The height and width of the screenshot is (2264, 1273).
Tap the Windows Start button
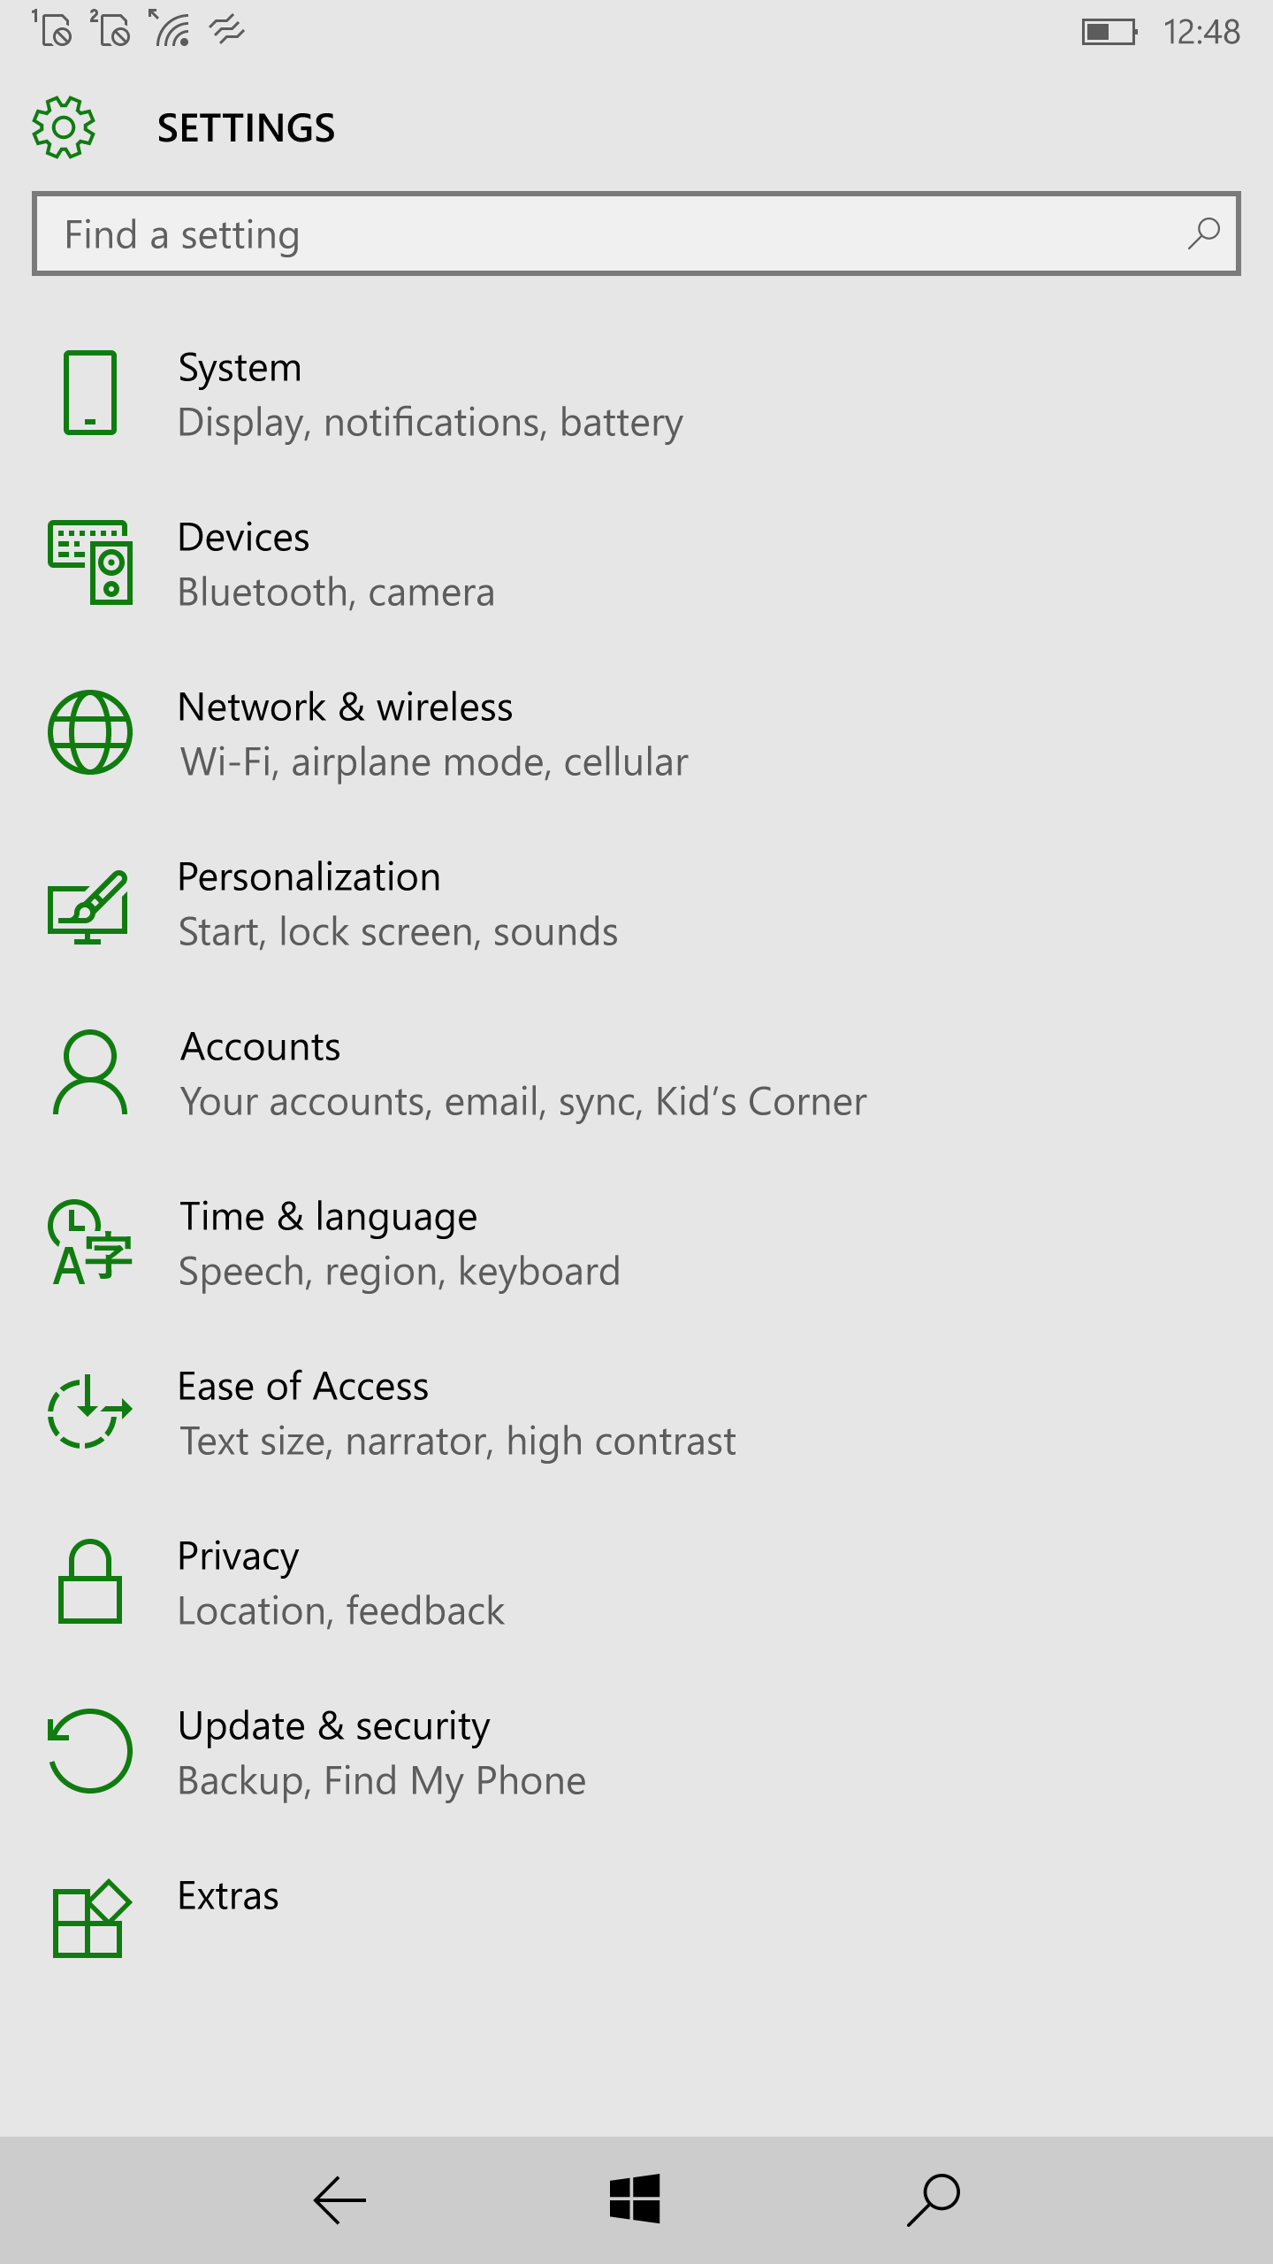(635, 2199)
